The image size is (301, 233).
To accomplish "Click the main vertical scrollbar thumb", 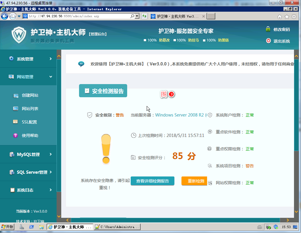I will coord(296,105).
